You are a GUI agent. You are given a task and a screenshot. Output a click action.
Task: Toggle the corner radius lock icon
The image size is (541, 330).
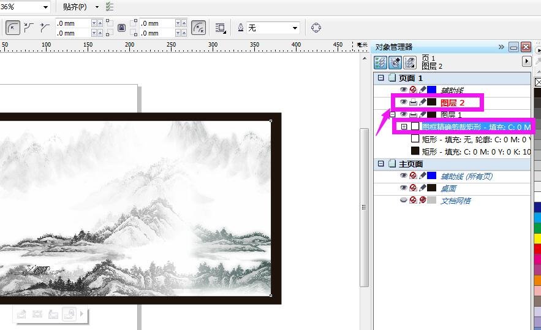click(121, 28)
